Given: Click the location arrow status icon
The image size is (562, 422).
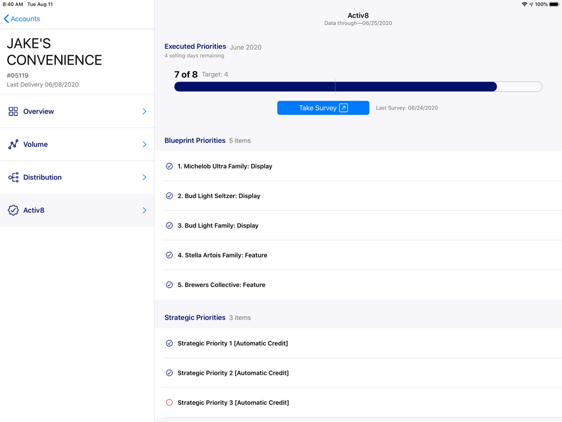Looking at the screenshot, I should (531, 5).
